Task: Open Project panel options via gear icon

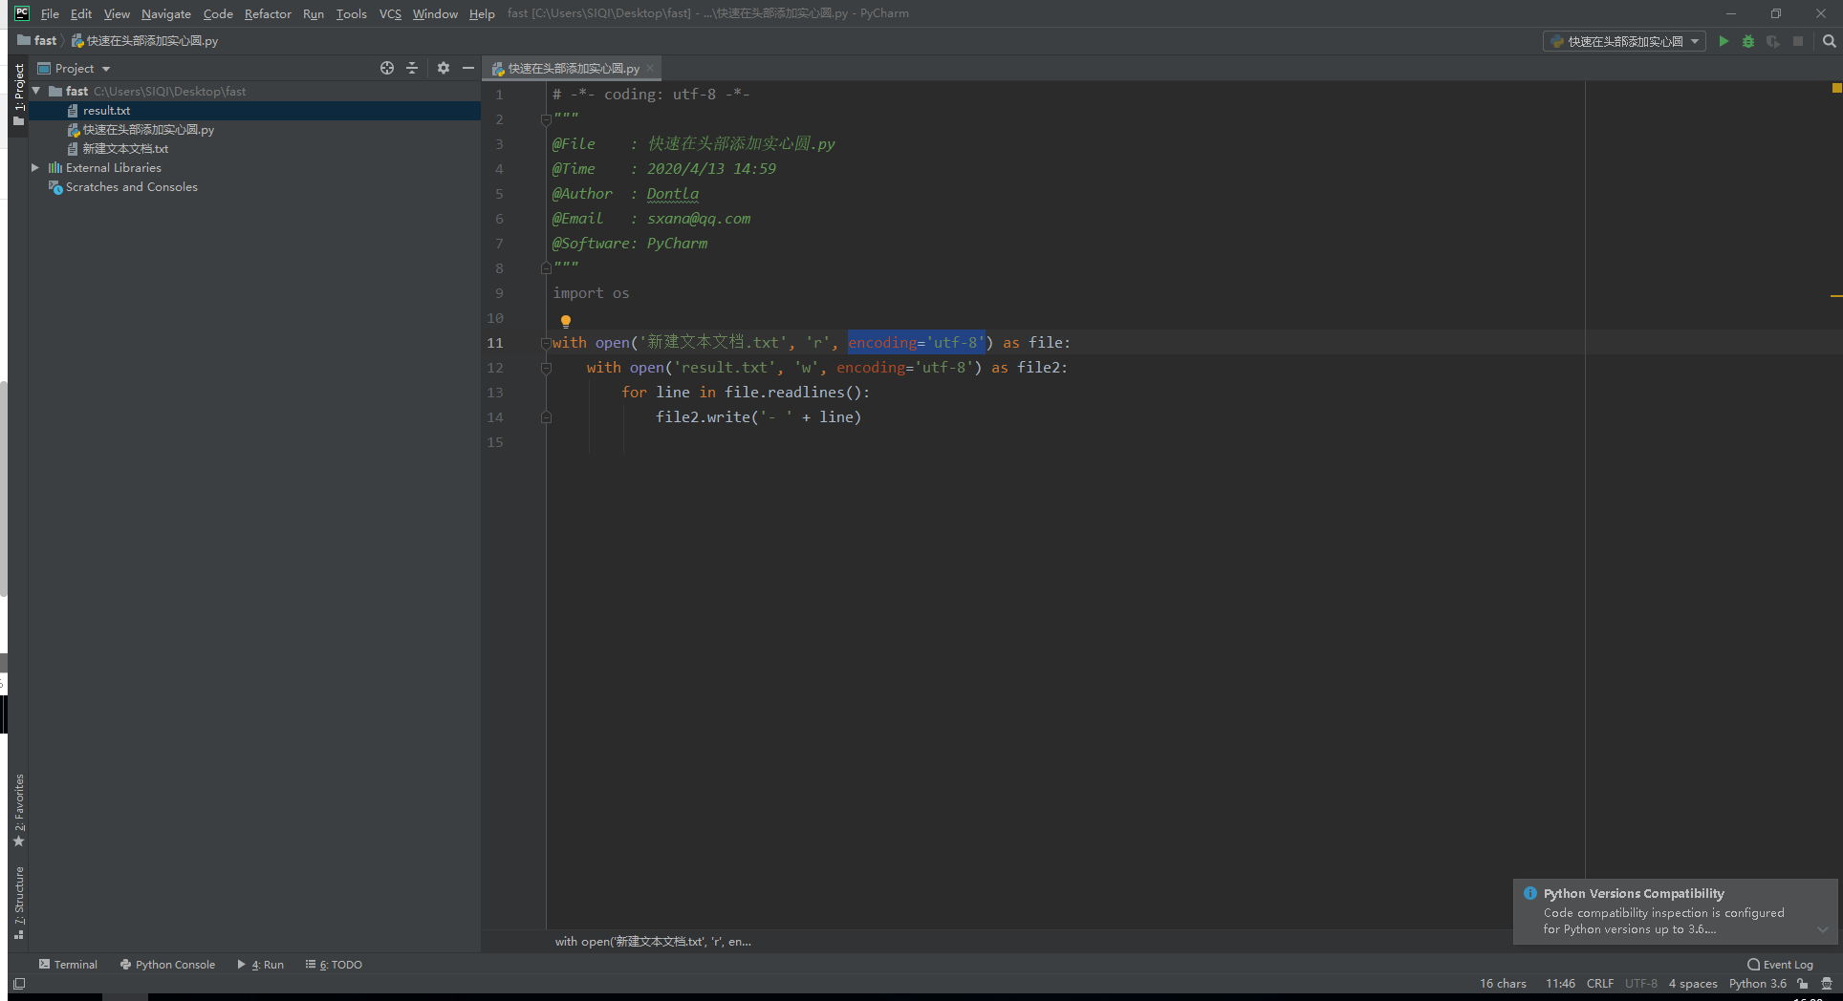Action: [443, 68]
